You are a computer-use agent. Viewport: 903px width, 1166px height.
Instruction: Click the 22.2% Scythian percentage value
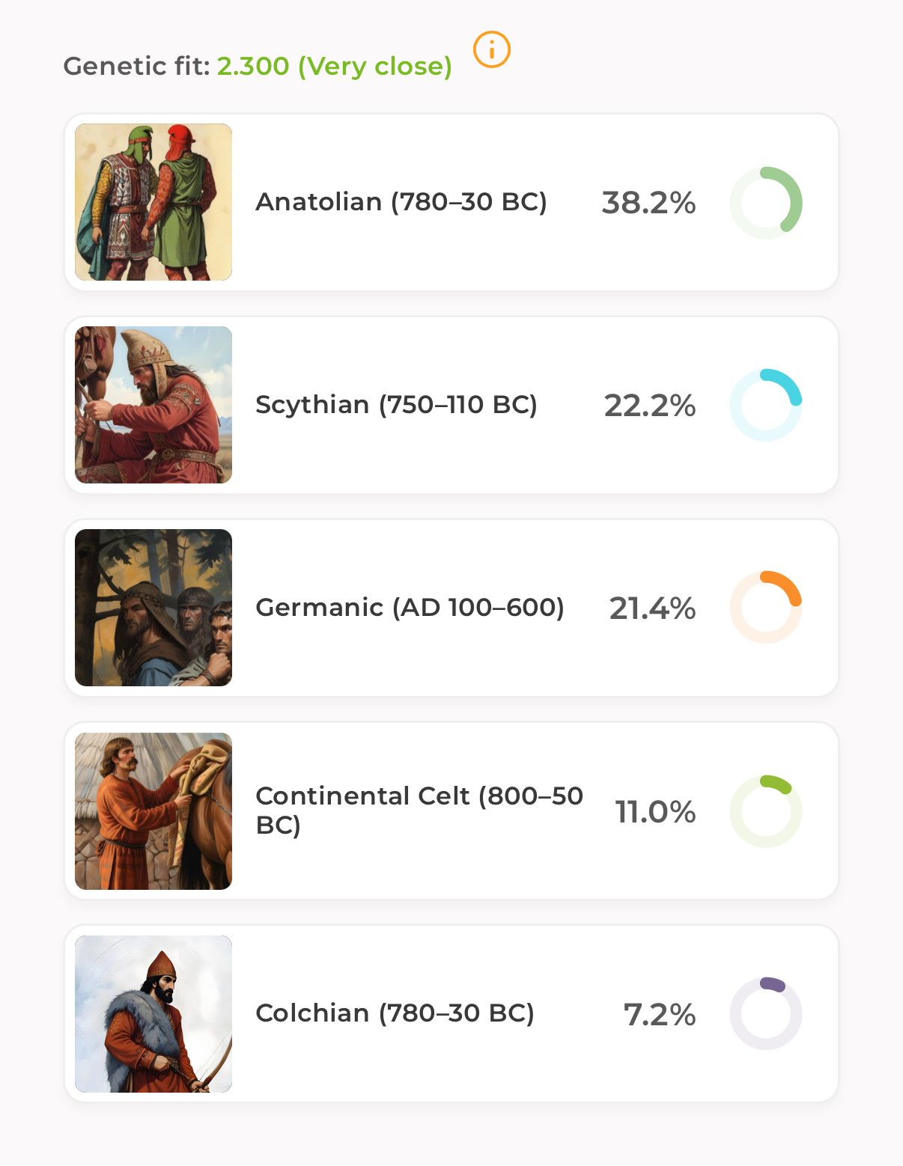(x=650, y=406)
